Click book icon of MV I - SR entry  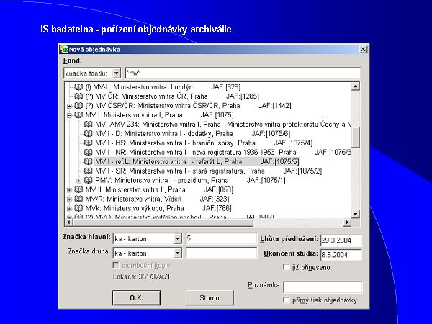tap(89, 171)
